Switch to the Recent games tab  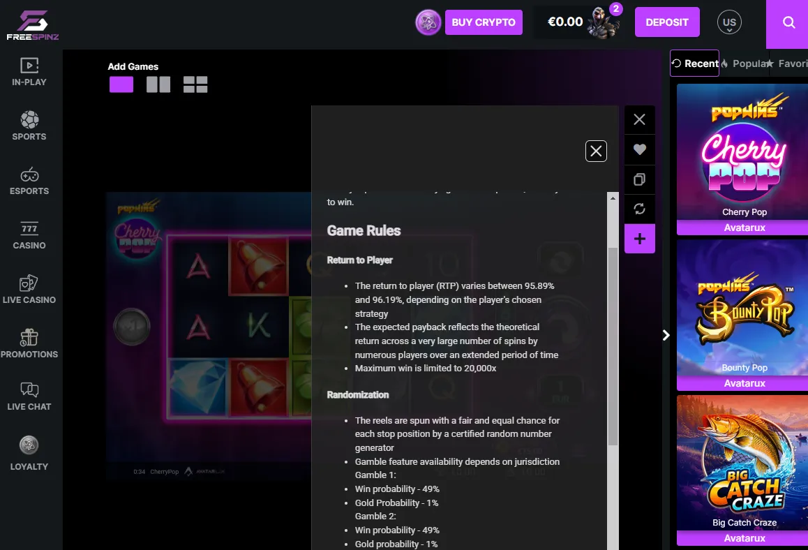click(695, 64)
